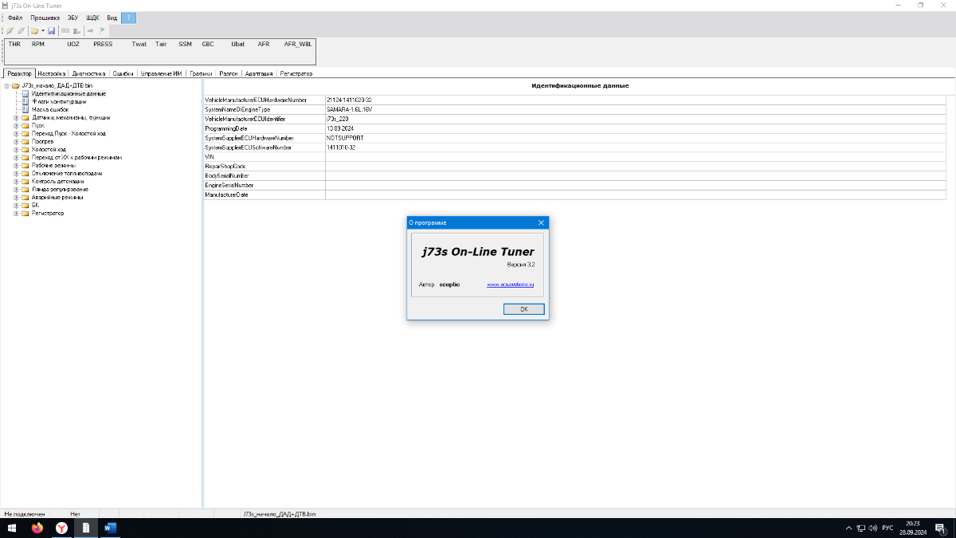Click the Флаги конфигурации document icon

point(25,101)
